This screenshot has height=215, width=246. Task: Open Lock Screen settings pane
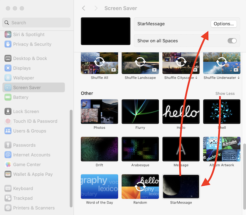(26, 111)
